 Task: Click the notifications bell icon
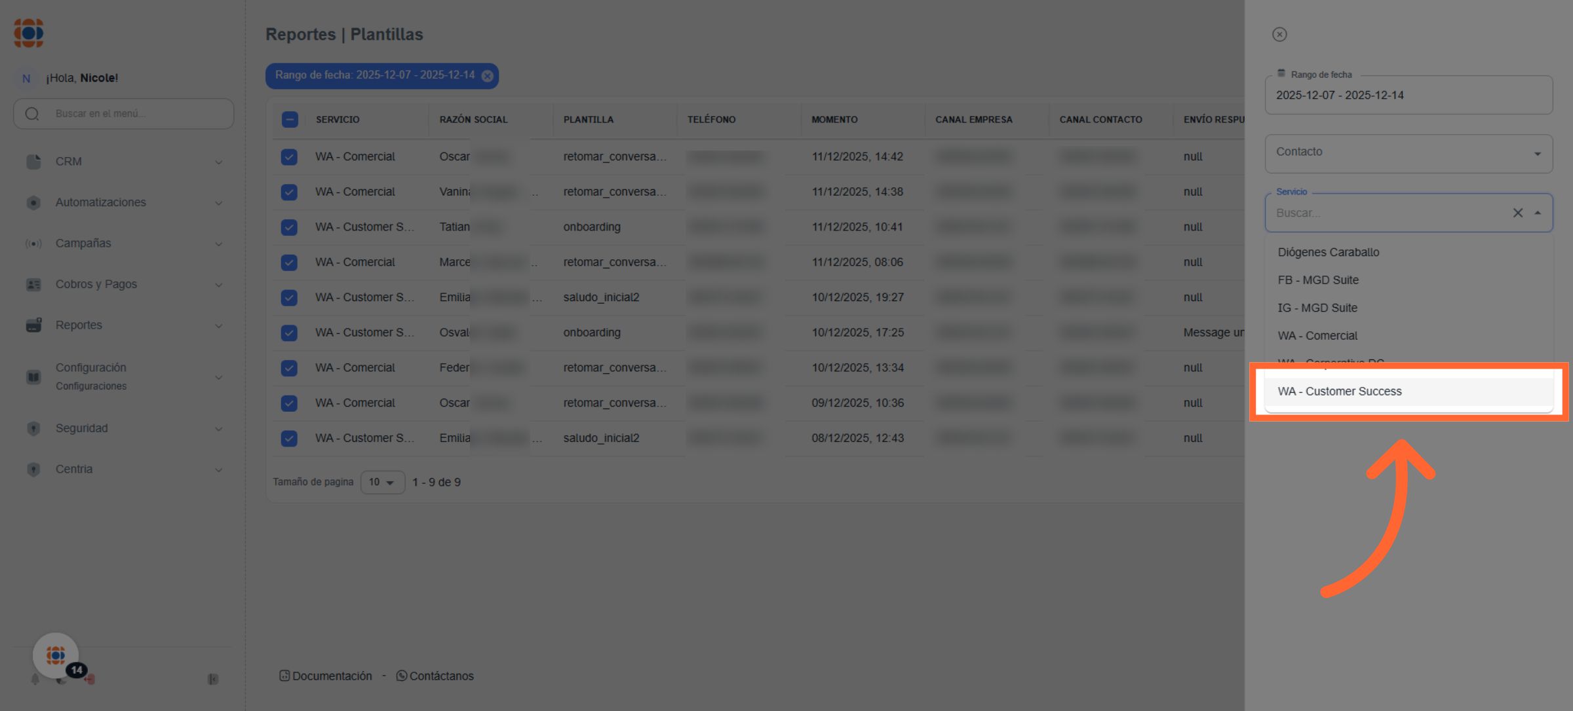point(35,680)
